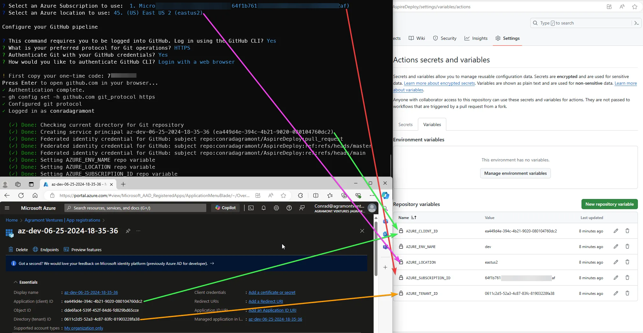Click Add an Application ID URI link
643x333 pixels.
272,310
